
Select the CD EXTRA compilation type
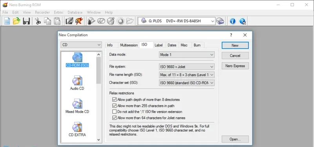[x=77, y=129]
